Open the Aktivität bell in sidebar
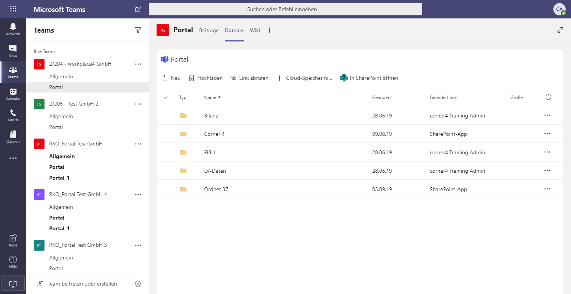The image size is (571, 294). (13, 29)
